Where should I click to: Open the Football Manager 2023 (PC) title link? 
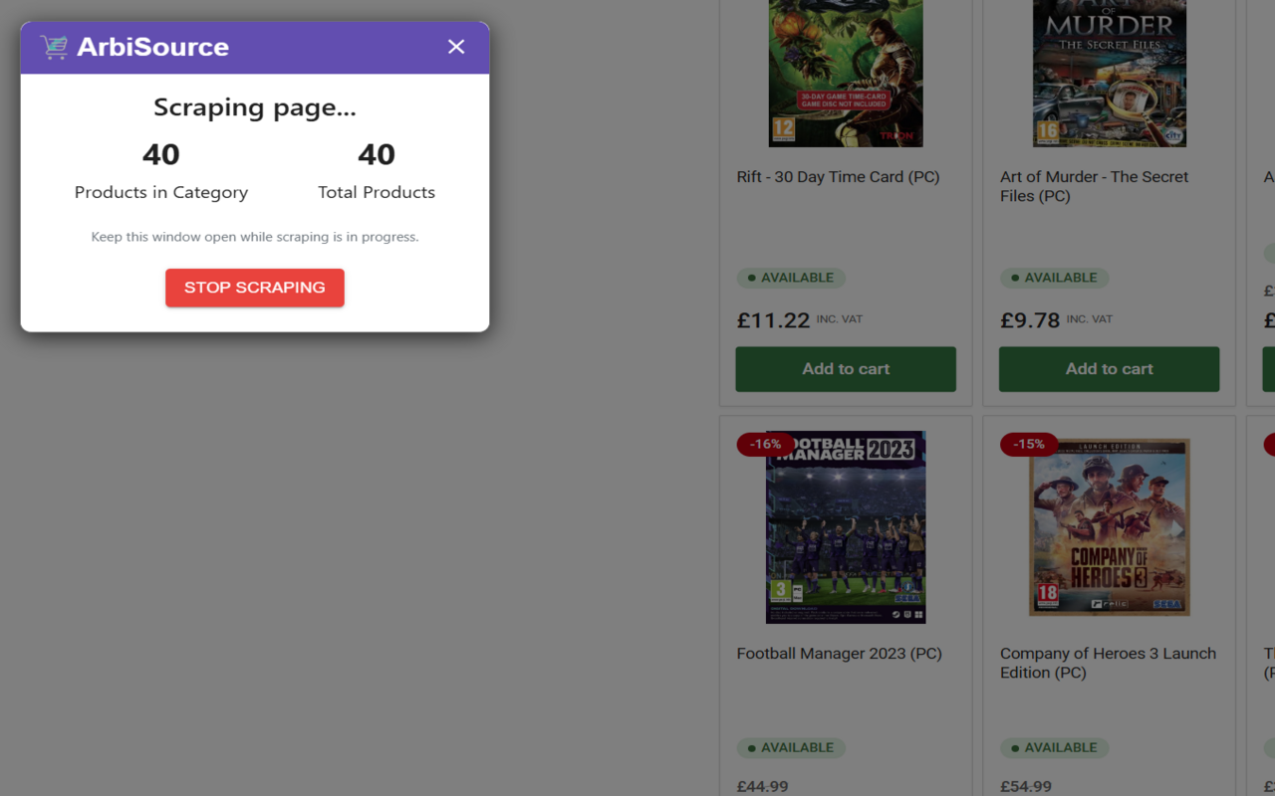tap(840, 654)
